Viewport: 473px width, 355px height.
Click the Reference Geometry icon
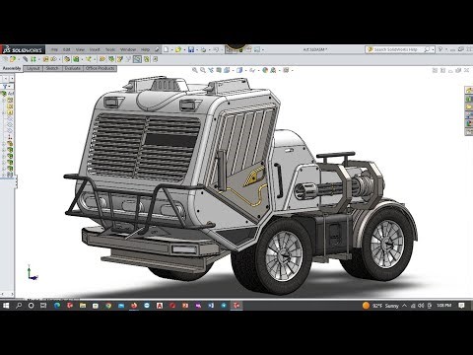[x=89, y=59]
